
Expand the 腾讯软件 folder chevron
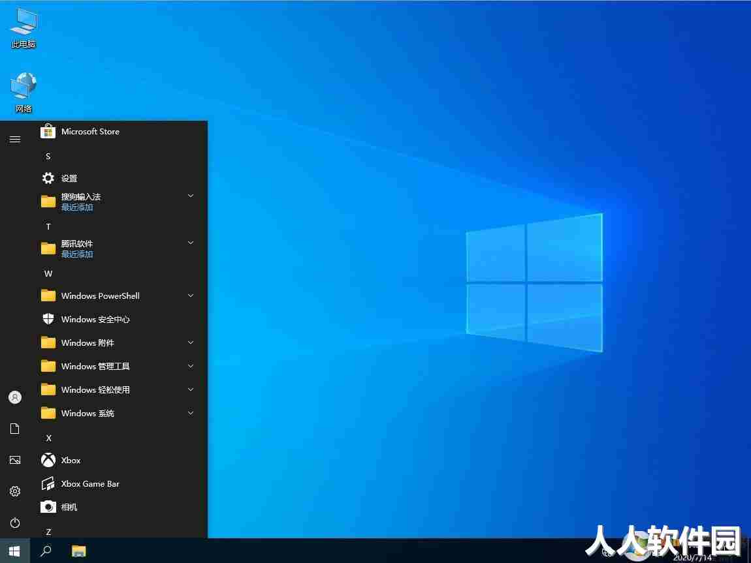point(191,243)
